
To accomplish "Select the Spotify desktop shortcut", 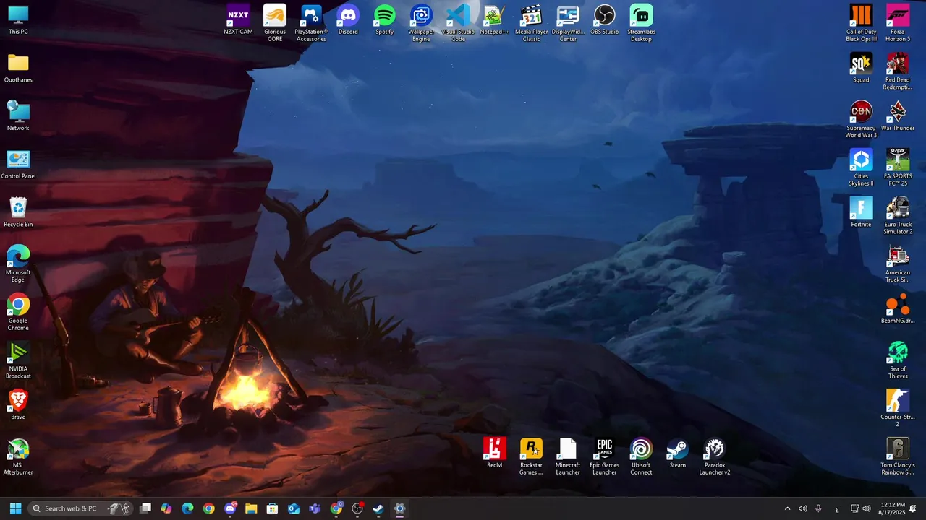I will (385, 20).
